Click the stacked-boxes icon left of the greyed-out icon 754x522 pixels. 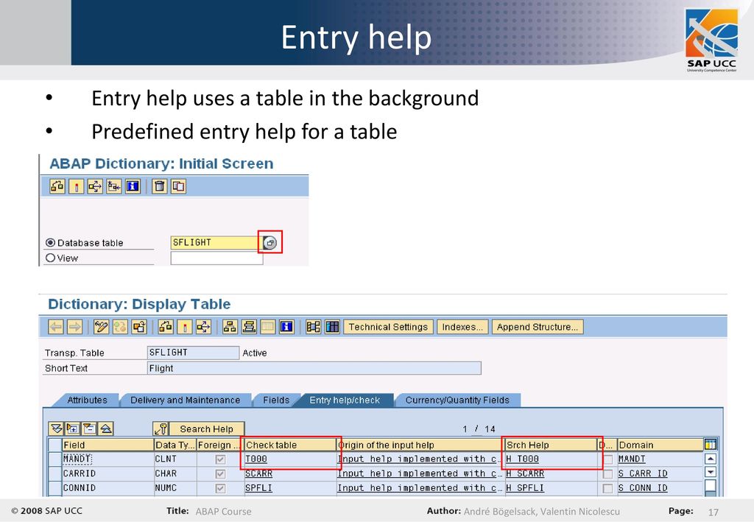click(249, 327)
